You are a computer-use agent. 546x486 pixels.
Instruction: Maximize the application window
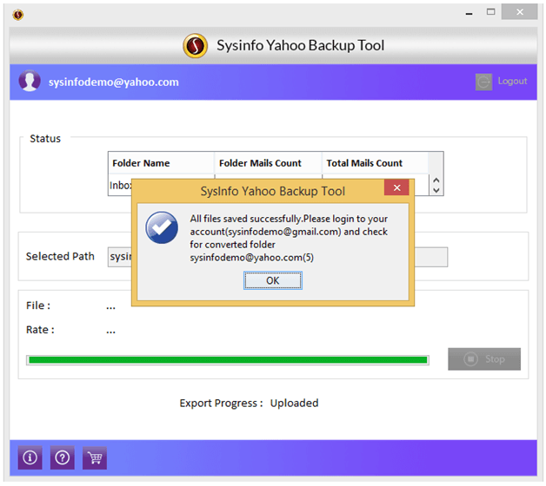(490, 12)
